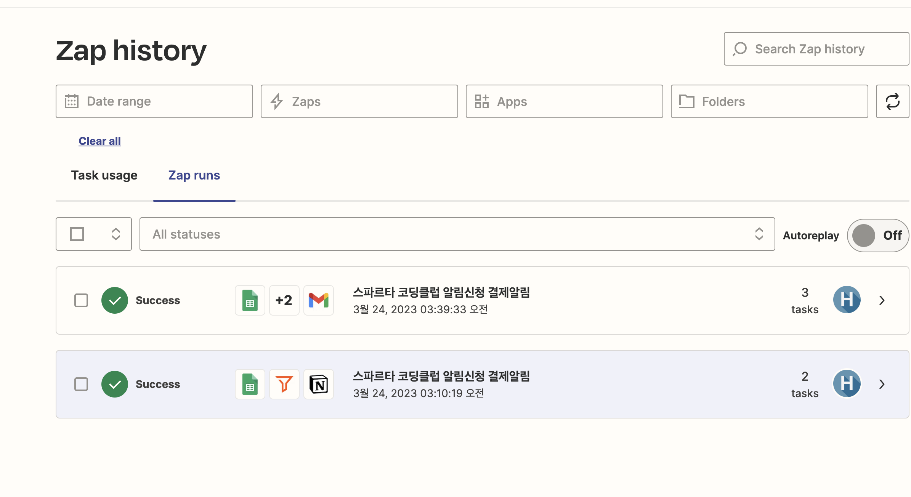
Task: Open the Date range filter
Action: (154, 101)
